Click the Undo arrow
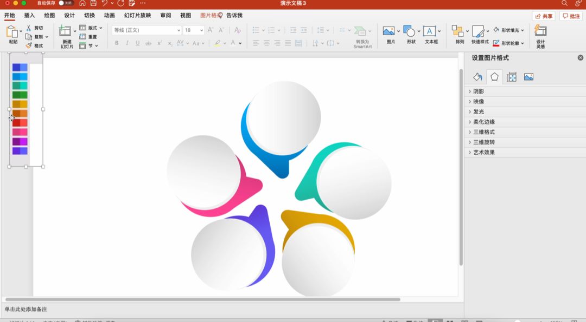586x322 pixels. click(105, 3)
